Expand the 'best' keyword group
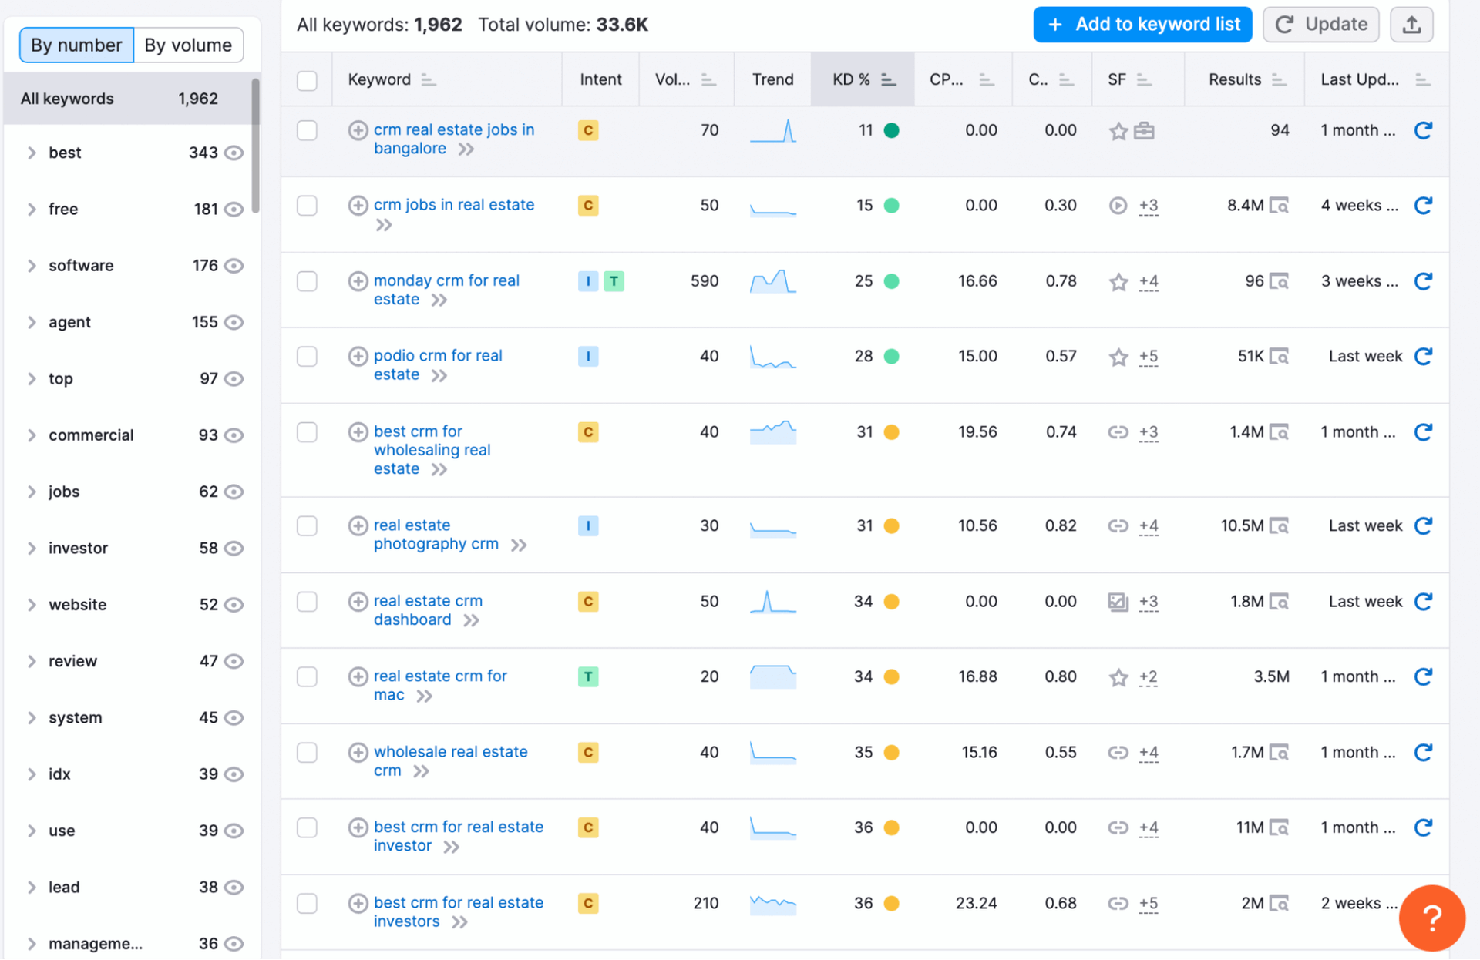Viewport: 1480px width, 960px height. click(32, 153)
